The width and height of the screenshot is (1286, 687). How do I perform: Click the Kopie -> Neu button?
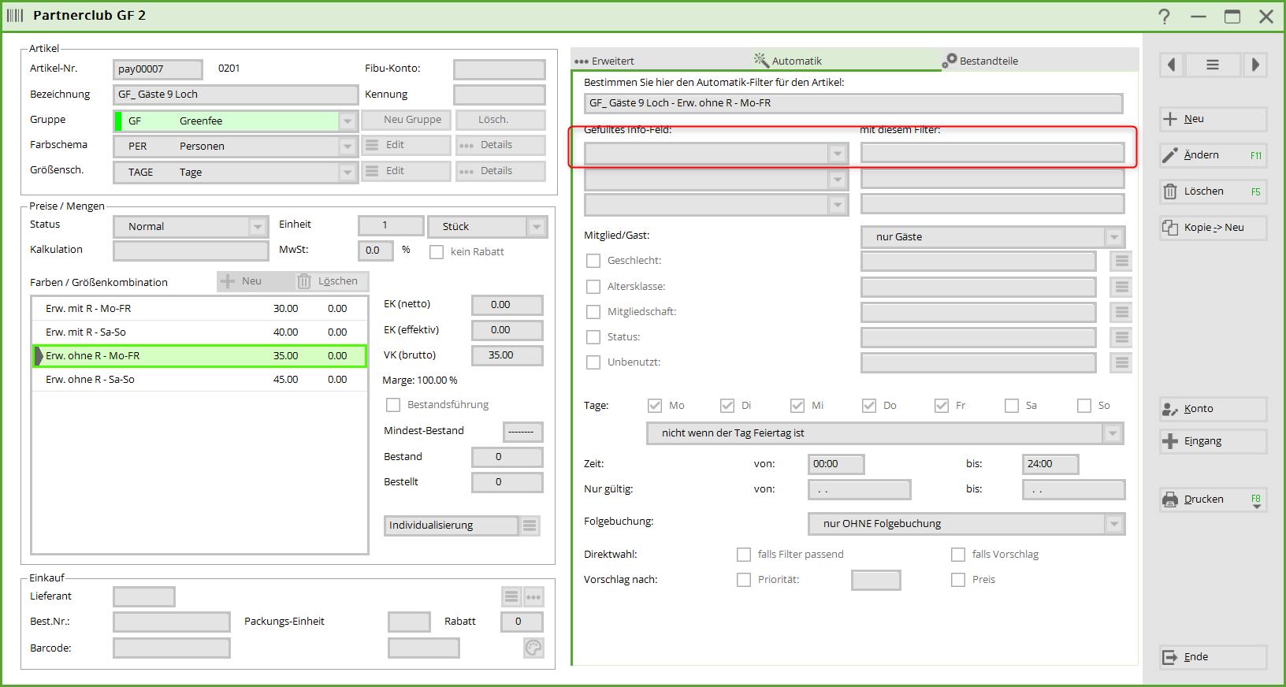click(1213, 228)
